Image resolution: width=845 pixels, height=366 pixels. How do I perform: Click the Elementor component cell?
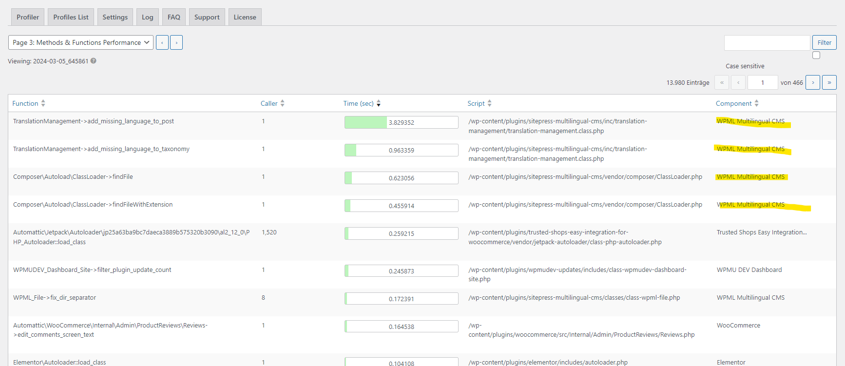[x=731, y=362]
